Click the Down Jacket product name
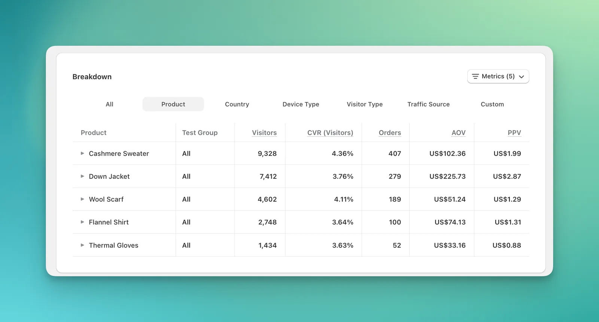The width and height of the screenshot is (599, 322). 109,176
